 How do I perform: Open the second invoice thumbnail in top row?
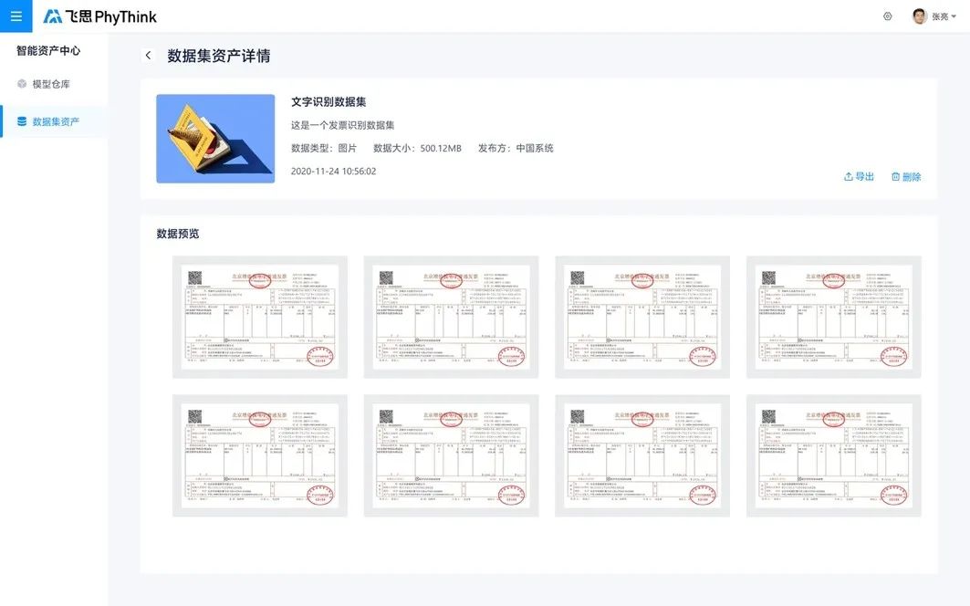coord(451,317)
